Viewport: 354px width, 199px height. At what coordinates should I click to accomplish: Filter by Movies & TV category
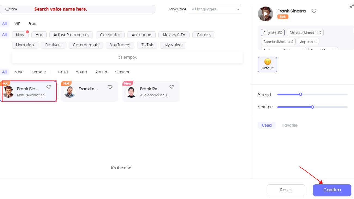[174, 35]
